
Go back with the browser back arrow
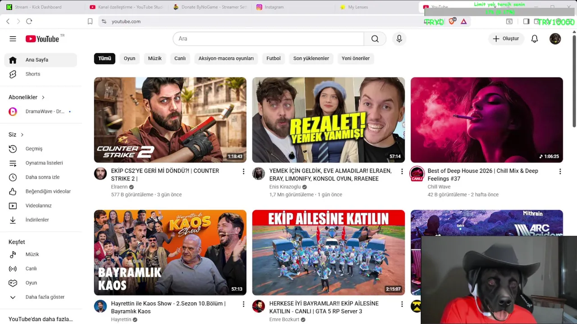pyautogui.click(x=8, y=21)
